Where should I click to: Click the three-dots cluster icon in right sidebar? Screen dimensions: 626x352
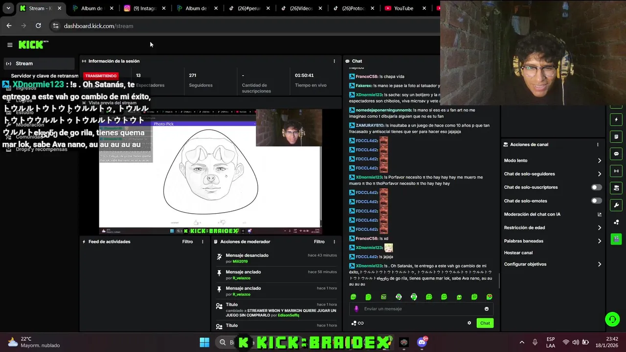point(616,222)
